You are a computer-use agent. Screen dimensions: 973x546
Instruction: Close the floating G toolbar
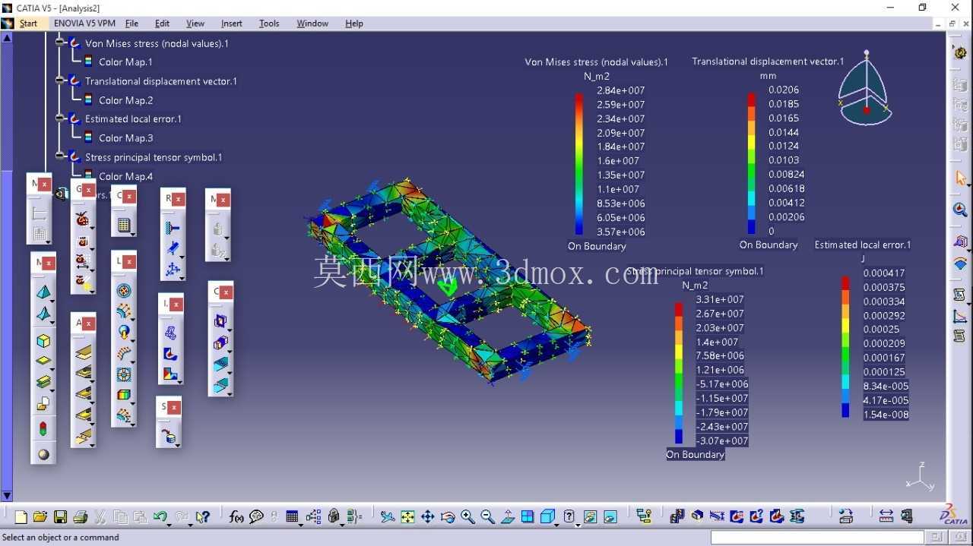point(88,190)
